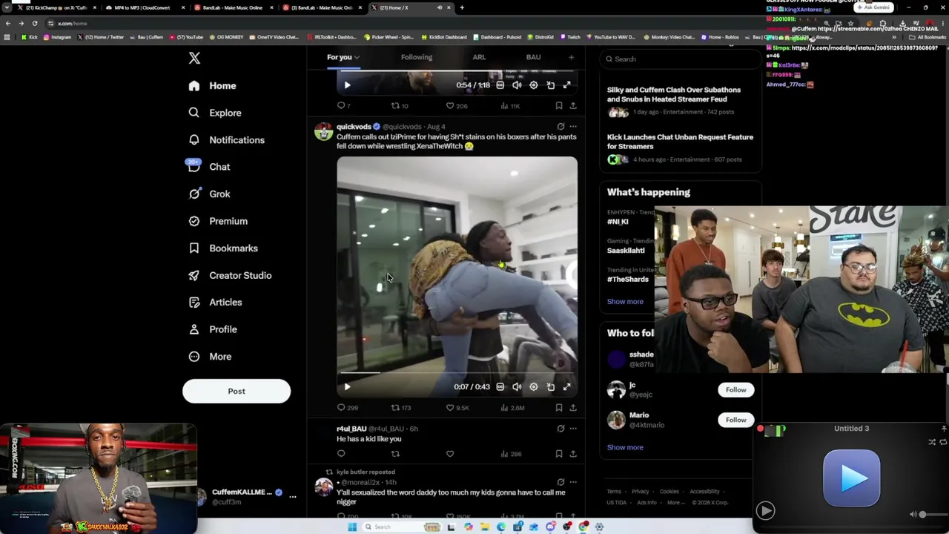Screen dimensions: 949x534
Task: Like the r4ul_BAU post
Action: [449, 454]
